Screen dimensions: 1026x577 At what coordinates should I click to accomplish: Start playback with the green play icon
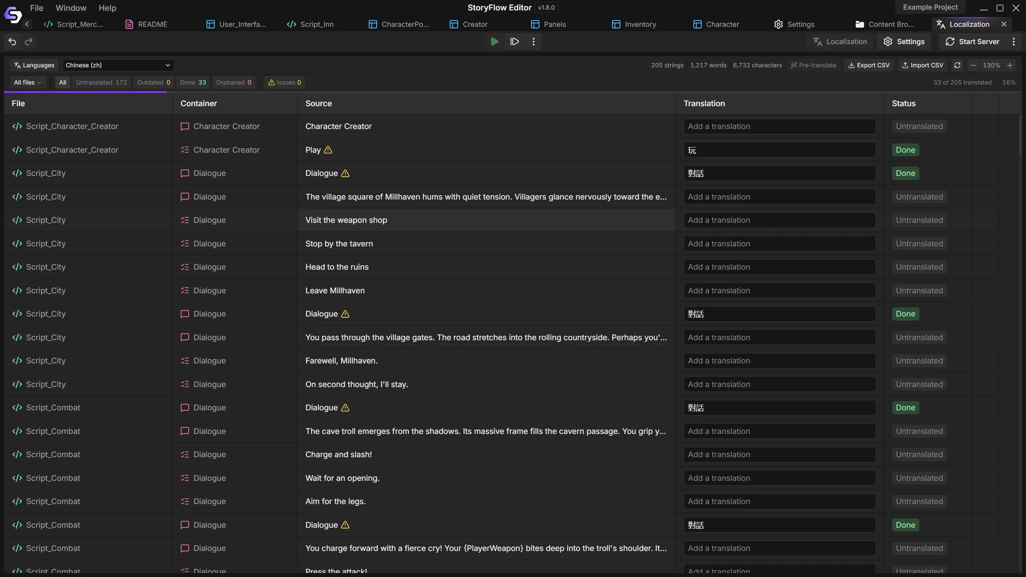click(x=495, y=42)
